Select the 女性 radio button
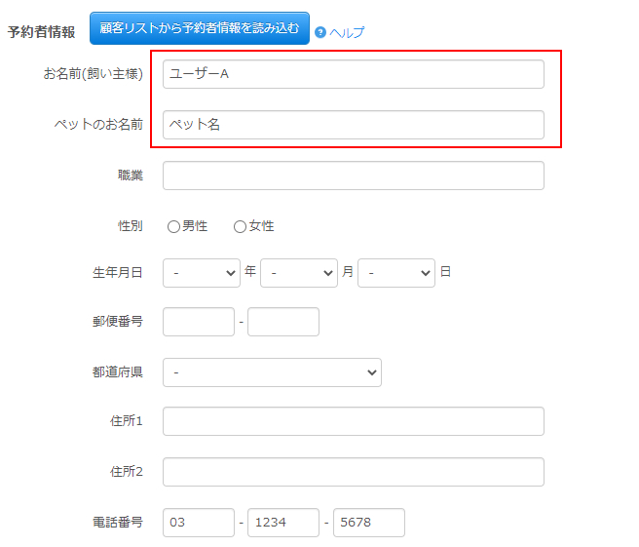 pos(240,226)
